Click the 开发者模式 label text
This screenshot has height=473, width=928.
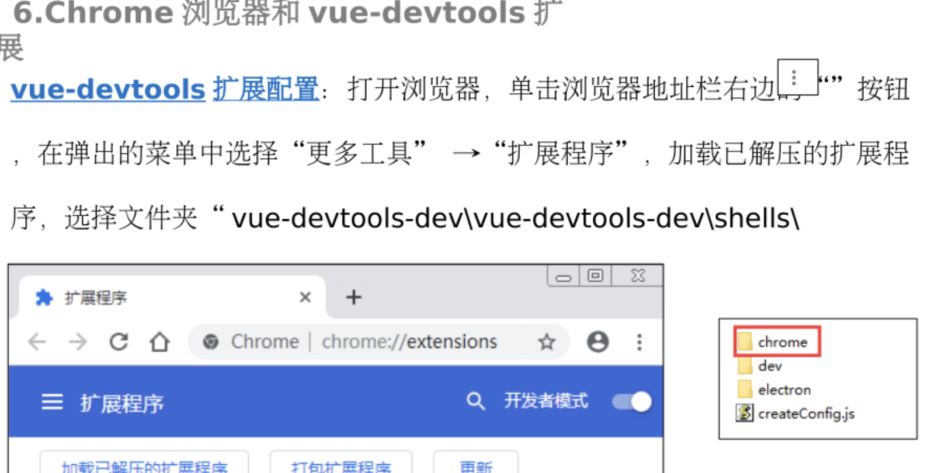point(546,401)
